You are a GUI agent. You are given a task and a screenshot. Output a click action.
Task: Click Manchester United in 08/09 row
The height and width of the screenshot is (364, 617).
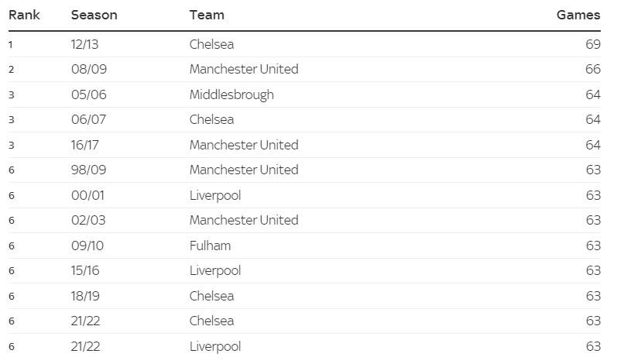(x=243, y=69)
